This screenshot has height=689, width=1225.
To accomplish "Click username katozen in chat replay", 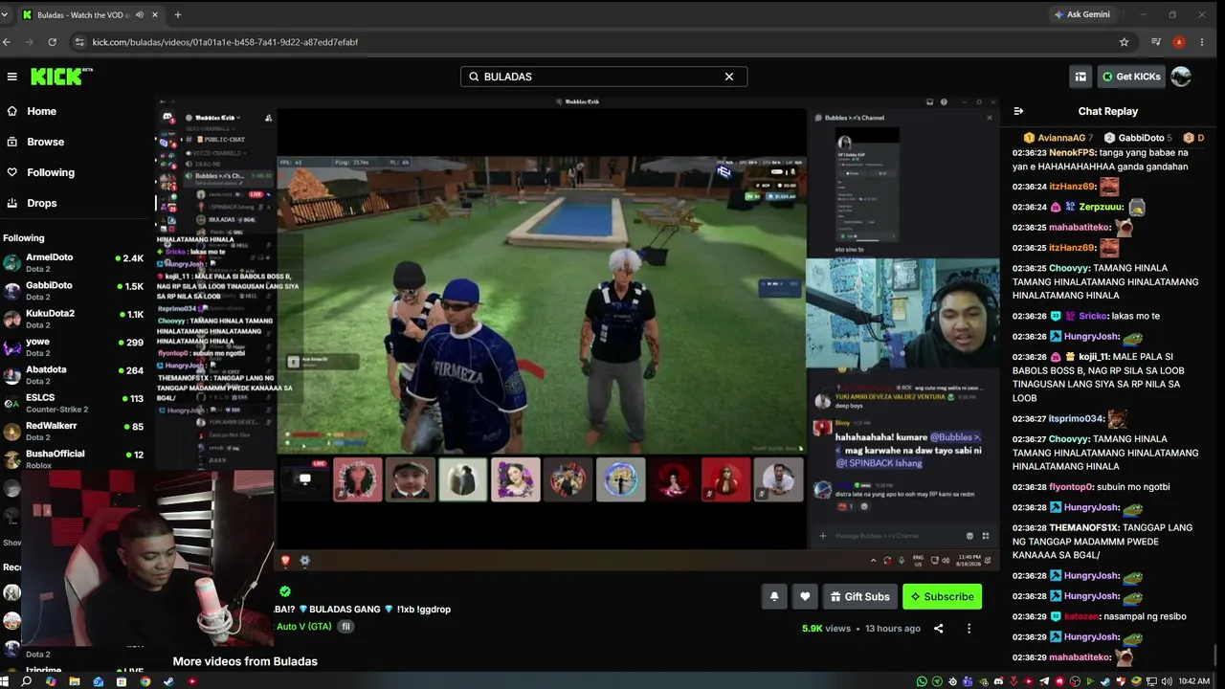I will coord(1080,616).
